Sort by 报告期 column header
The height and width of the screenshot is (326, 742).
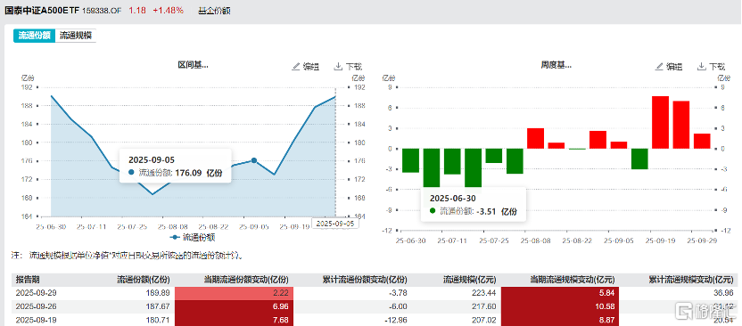pos(28,280)
